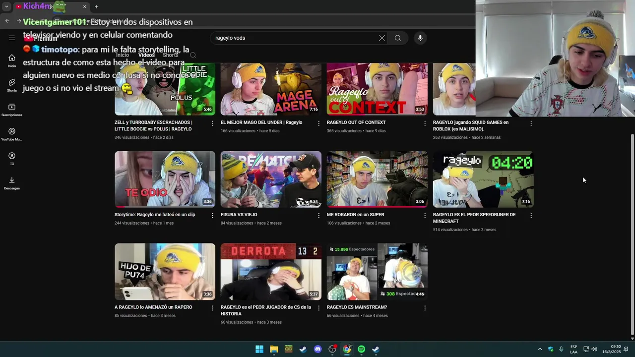
Task: Open video title ME ROBARON en un SUPER
Action: pos(355,215)
